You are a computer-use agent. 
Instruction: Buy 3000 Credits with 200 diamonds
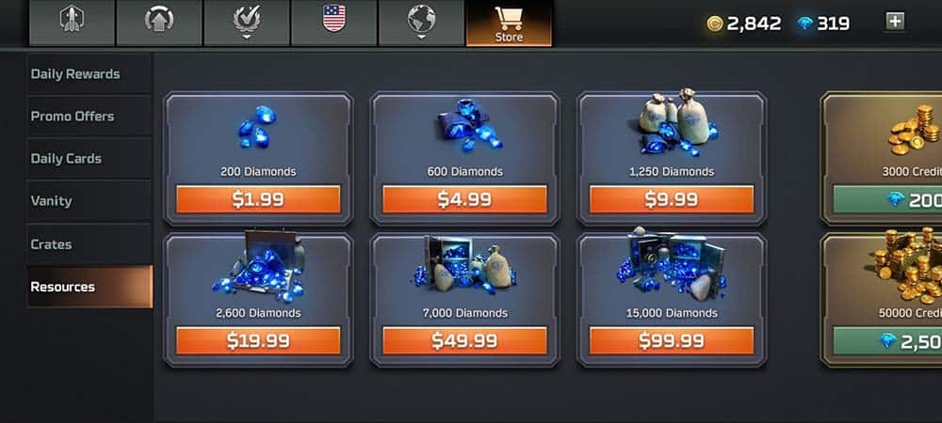tap(887, 199)
